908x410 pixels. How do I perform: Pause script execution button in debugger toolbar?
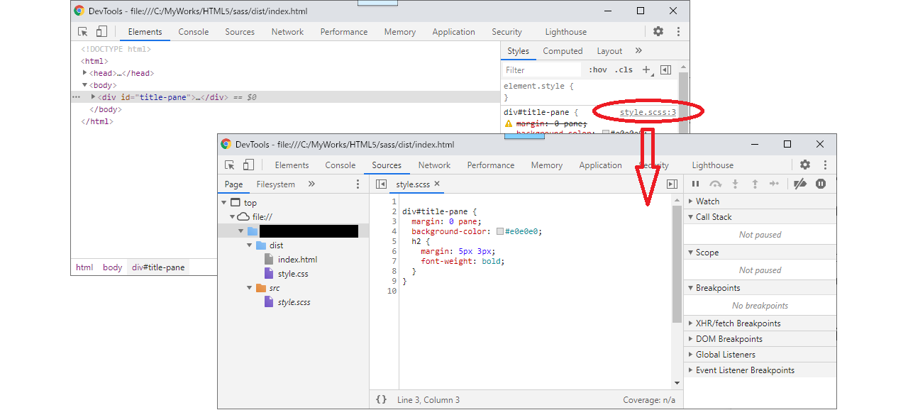(695, 184)
